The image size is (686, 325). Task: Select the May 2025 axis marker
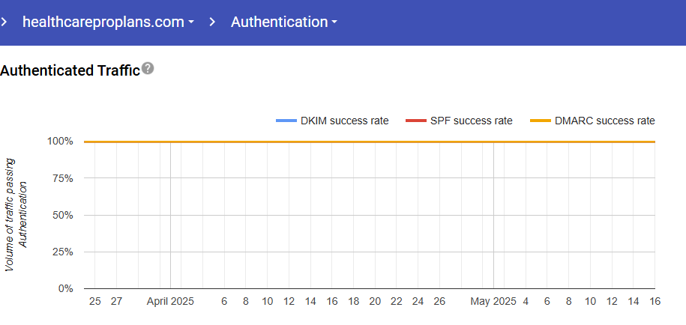(493, 301)
